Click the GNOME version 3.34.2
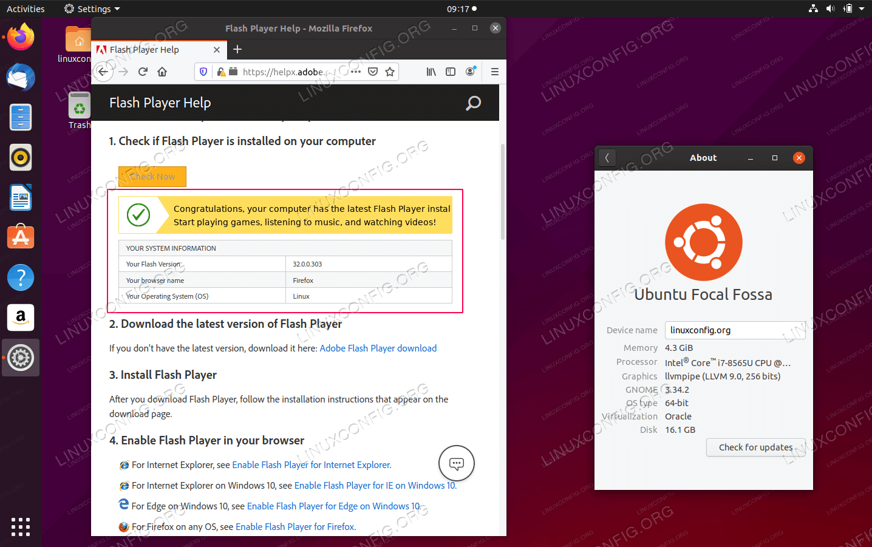 677,390
